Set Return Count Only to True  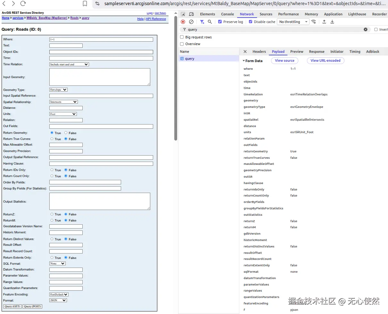[x=52, y=176]
